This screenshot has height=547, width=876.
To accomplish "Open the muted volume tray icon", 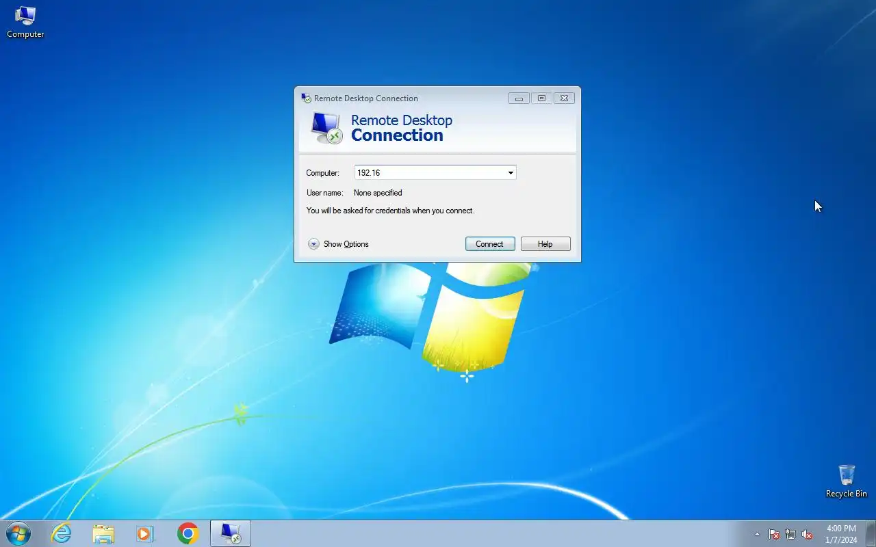I will 807,535.
